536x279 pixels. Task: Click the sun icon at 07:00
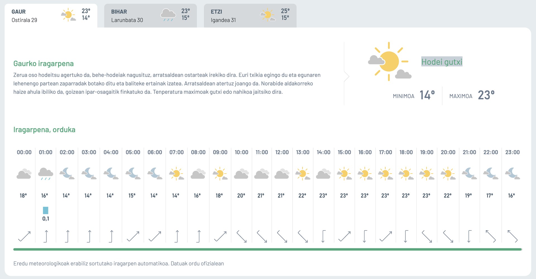click(x=176, y=173)
